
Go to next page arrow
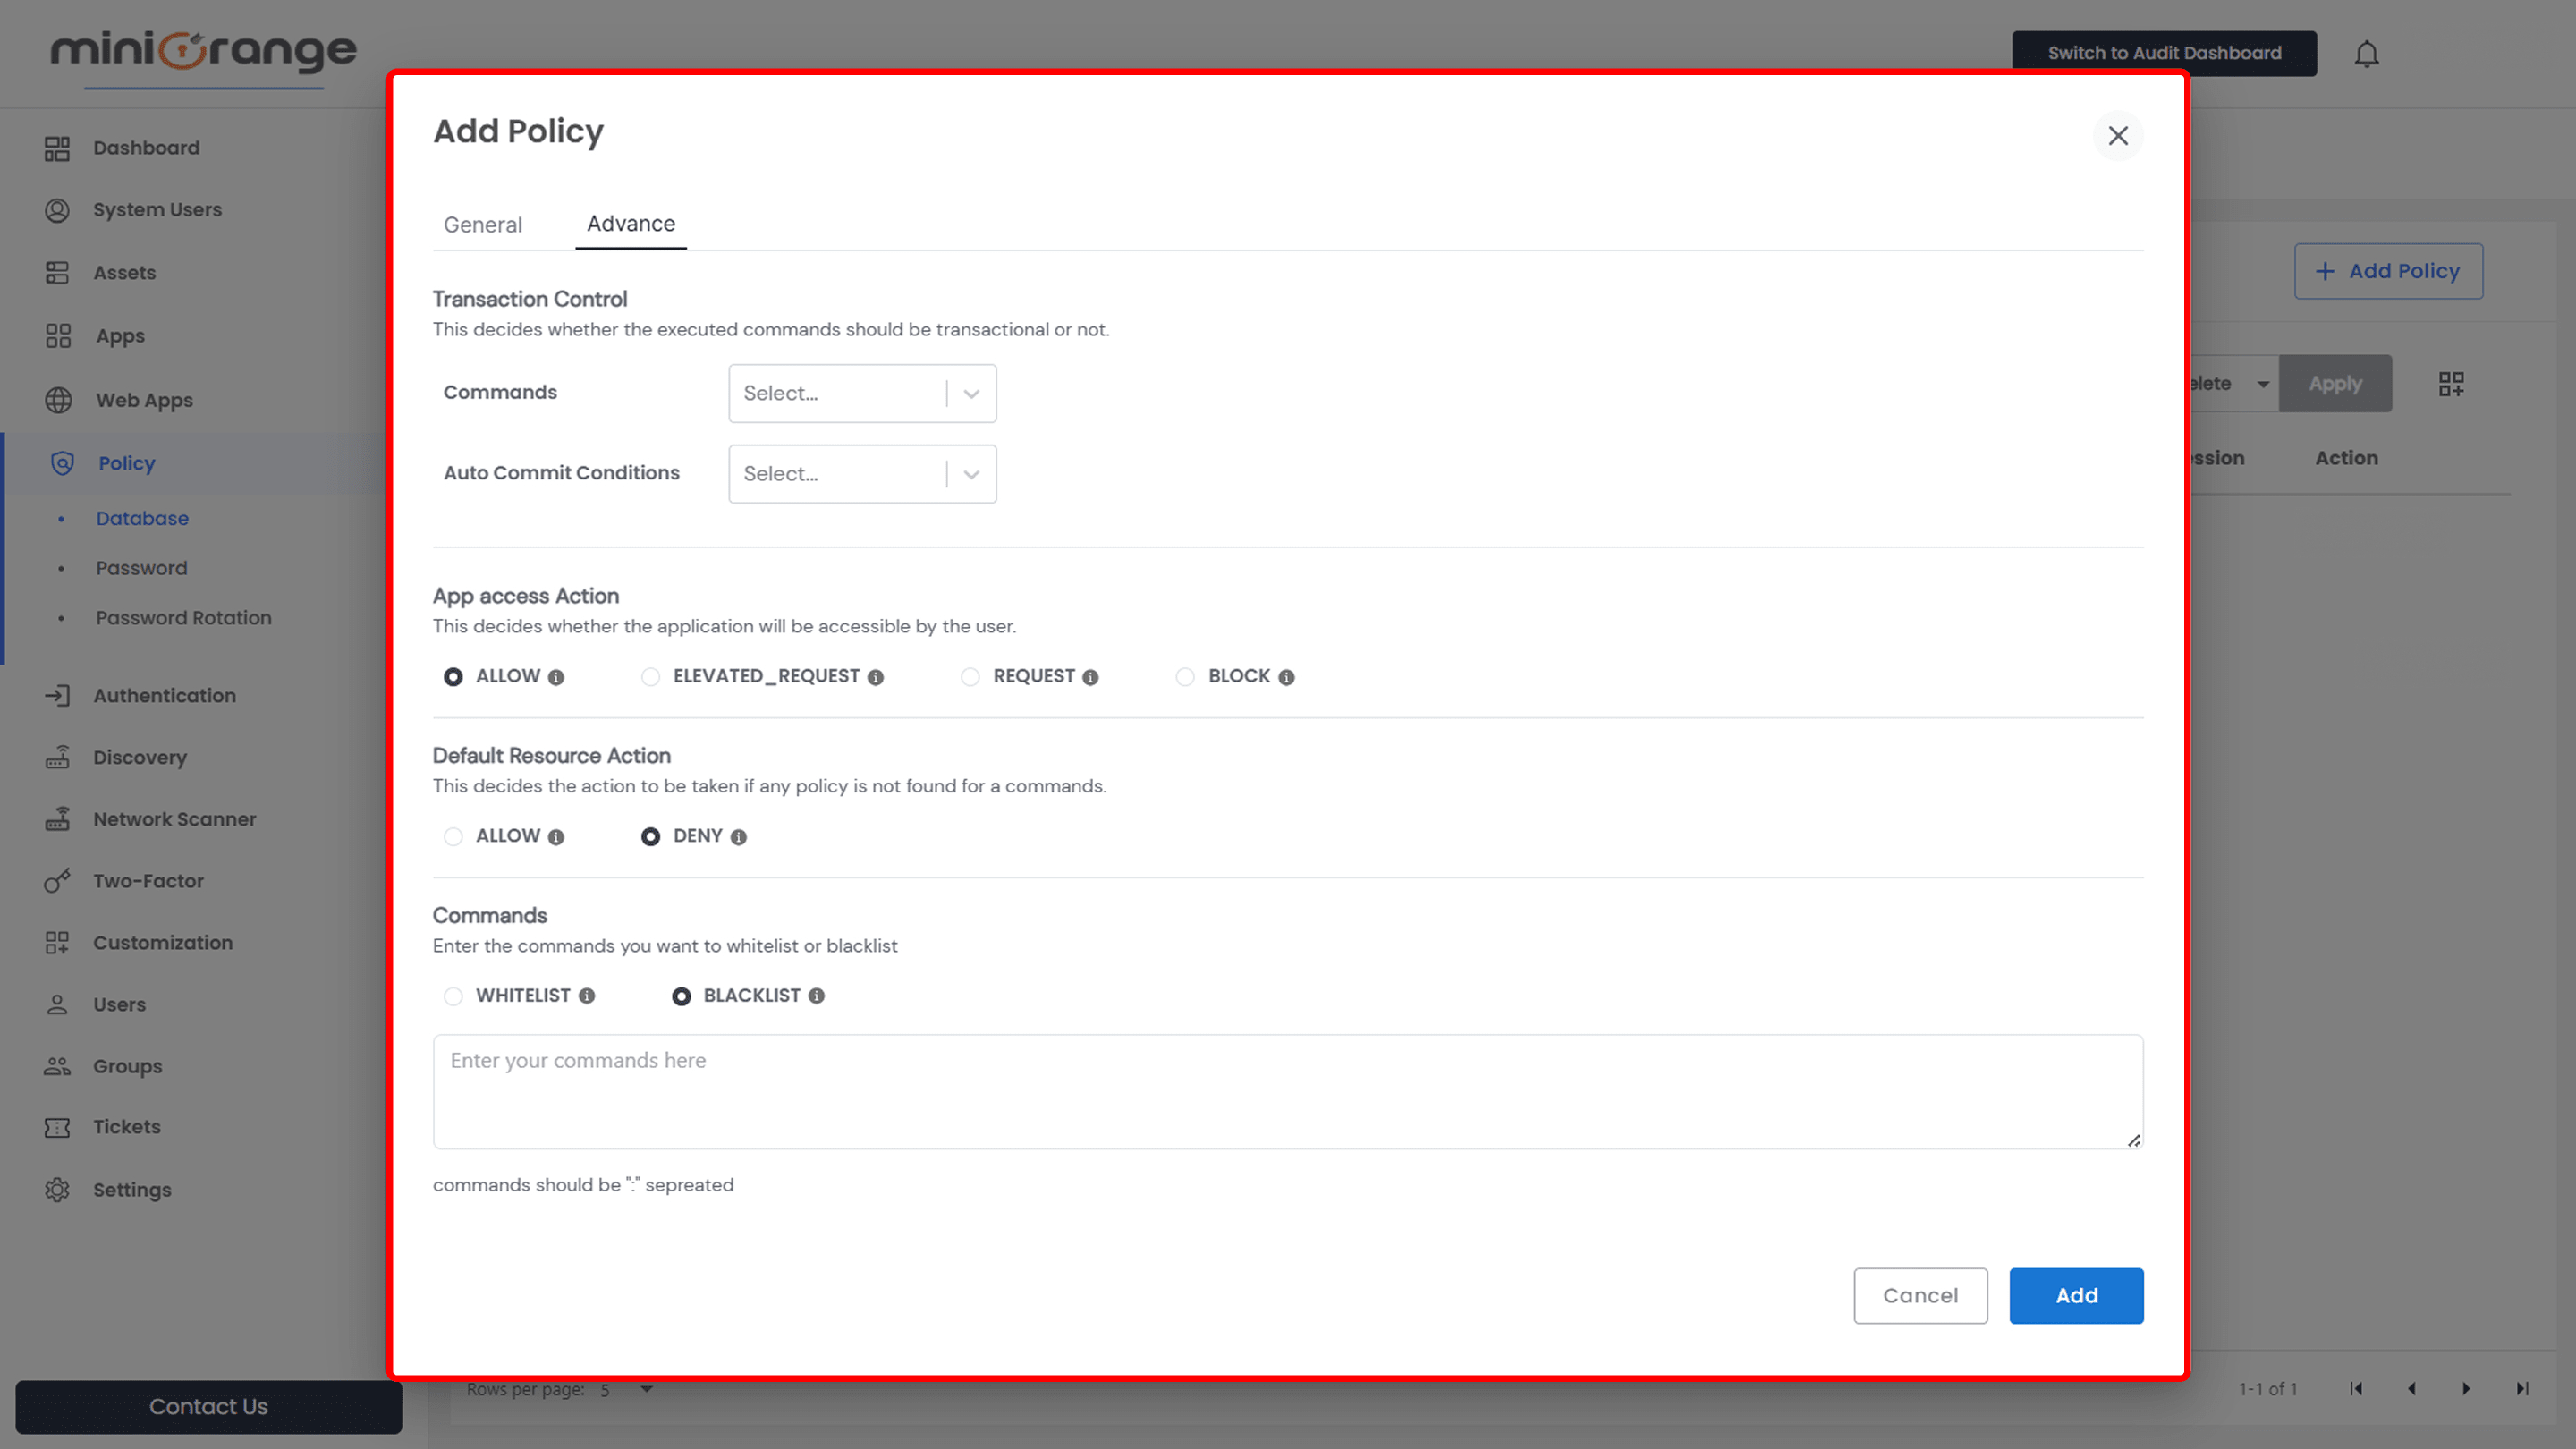2466,1389
